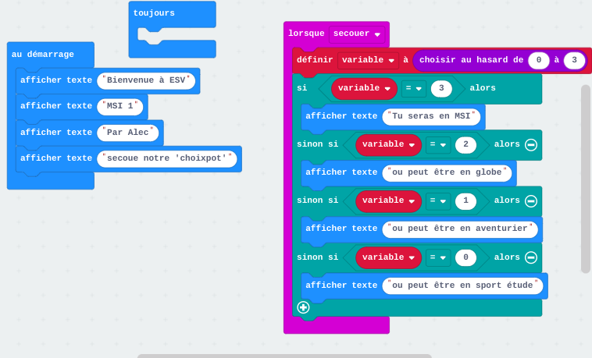Open variable dropdown in the '= 3' condition

(364, 88)
